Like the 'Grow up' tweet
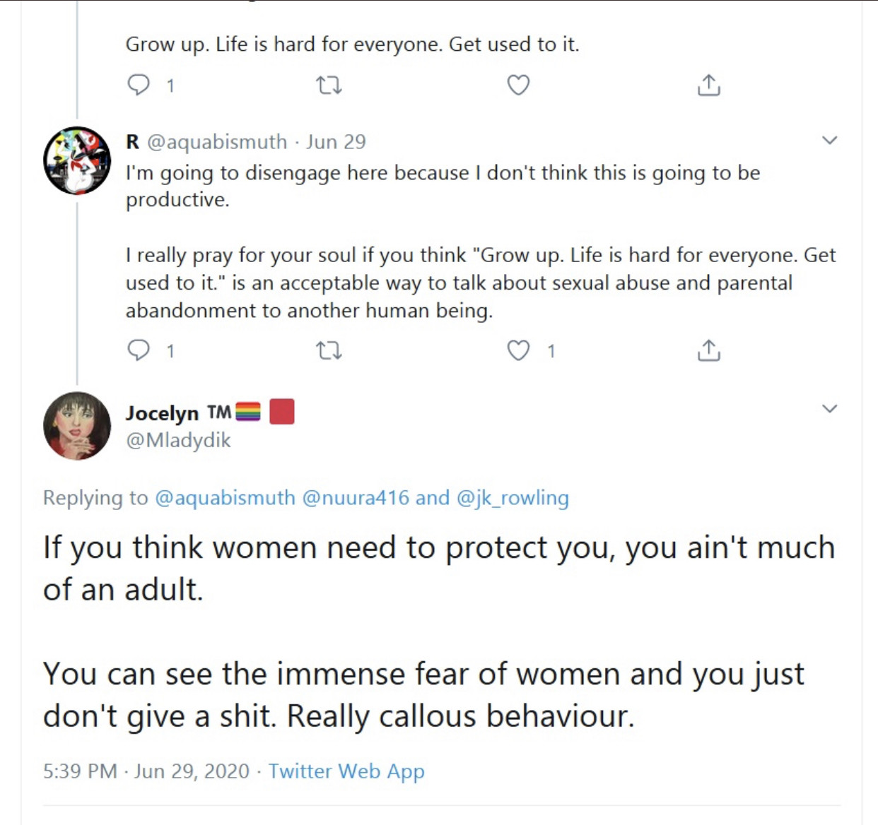The height and width of the screenshot is (825, 878). (x=518, y=85)
